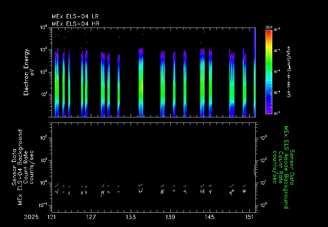Click the 'MEx ELS-04 LR' title text
This screenshot has height=227, width=328.
tap(75, 16)
